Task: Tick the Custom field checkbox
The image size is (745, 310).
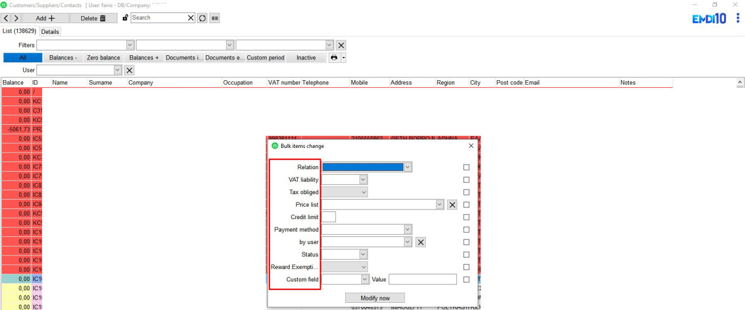Action: pyautogui.click(x=466, y=280)
